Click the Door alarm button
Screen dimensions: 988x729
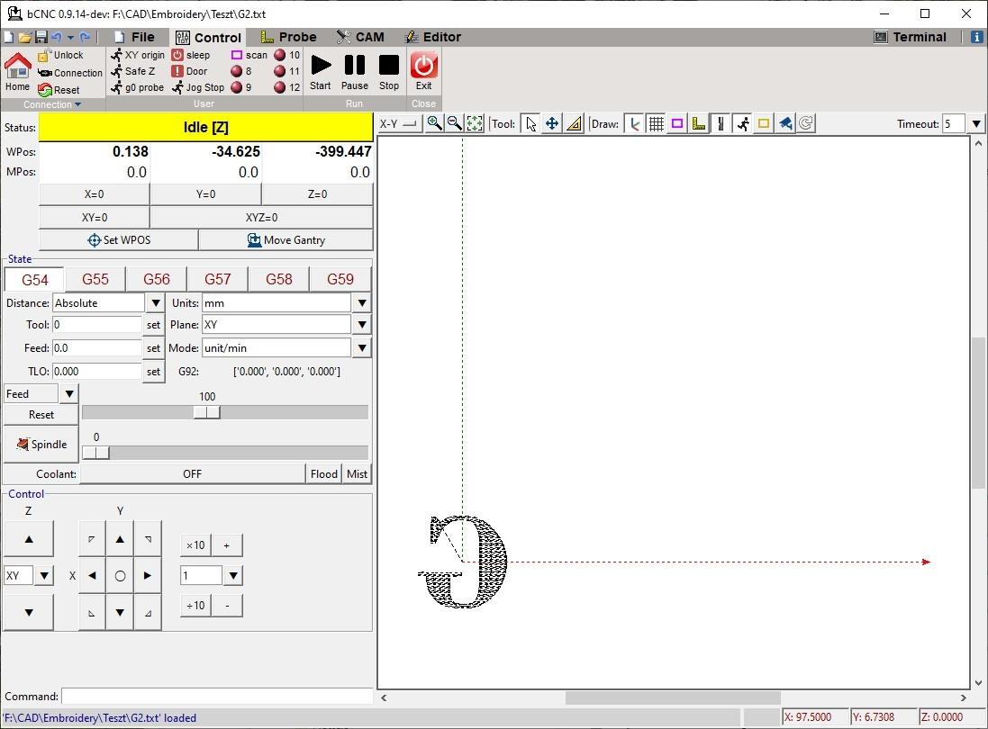190,71
